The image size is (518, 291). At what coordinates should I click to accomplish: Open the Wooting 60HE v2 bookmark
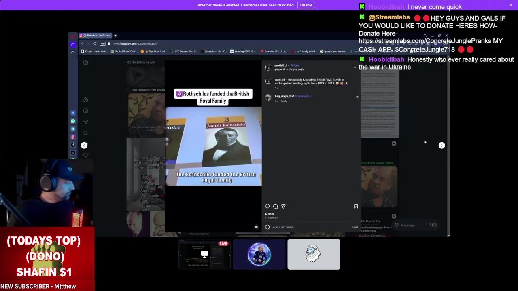pyautogui.click(x=244, y=51)
